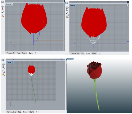Click black checkmark icon beside white-wireframe-sepal viewport
The height and width of the screenshot is (114, 132).
tap(67, 13)
